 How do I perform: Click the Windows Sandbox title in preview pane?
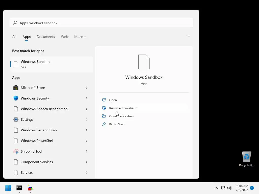[144, 77]
